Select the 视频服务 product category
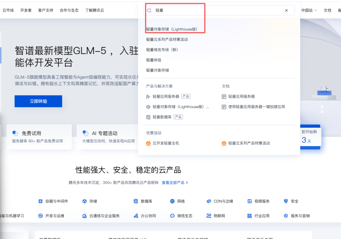The image size is (341, 239). [x=259, y=201]
